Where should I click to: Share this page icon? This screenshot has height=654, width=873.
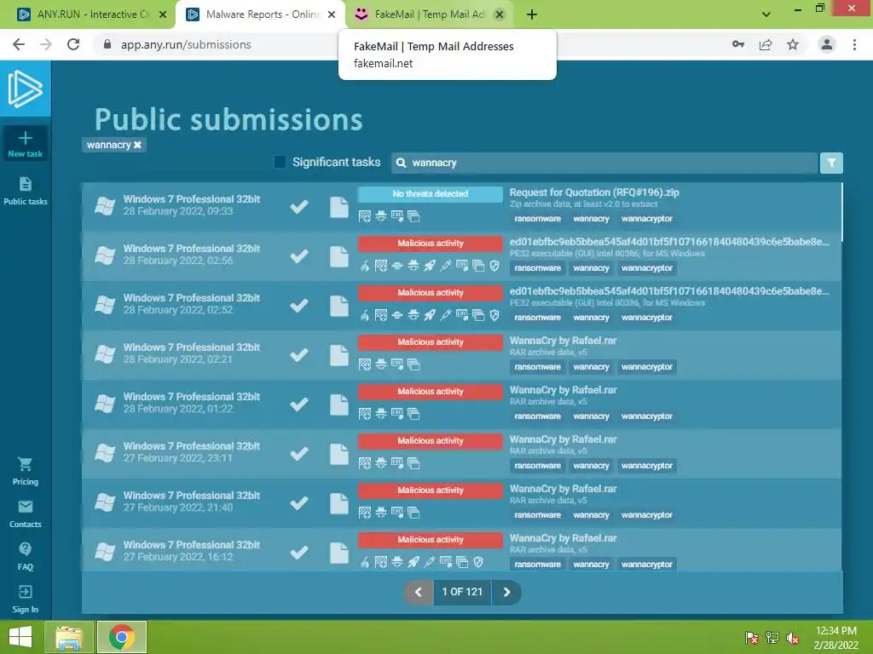point(766,44)
